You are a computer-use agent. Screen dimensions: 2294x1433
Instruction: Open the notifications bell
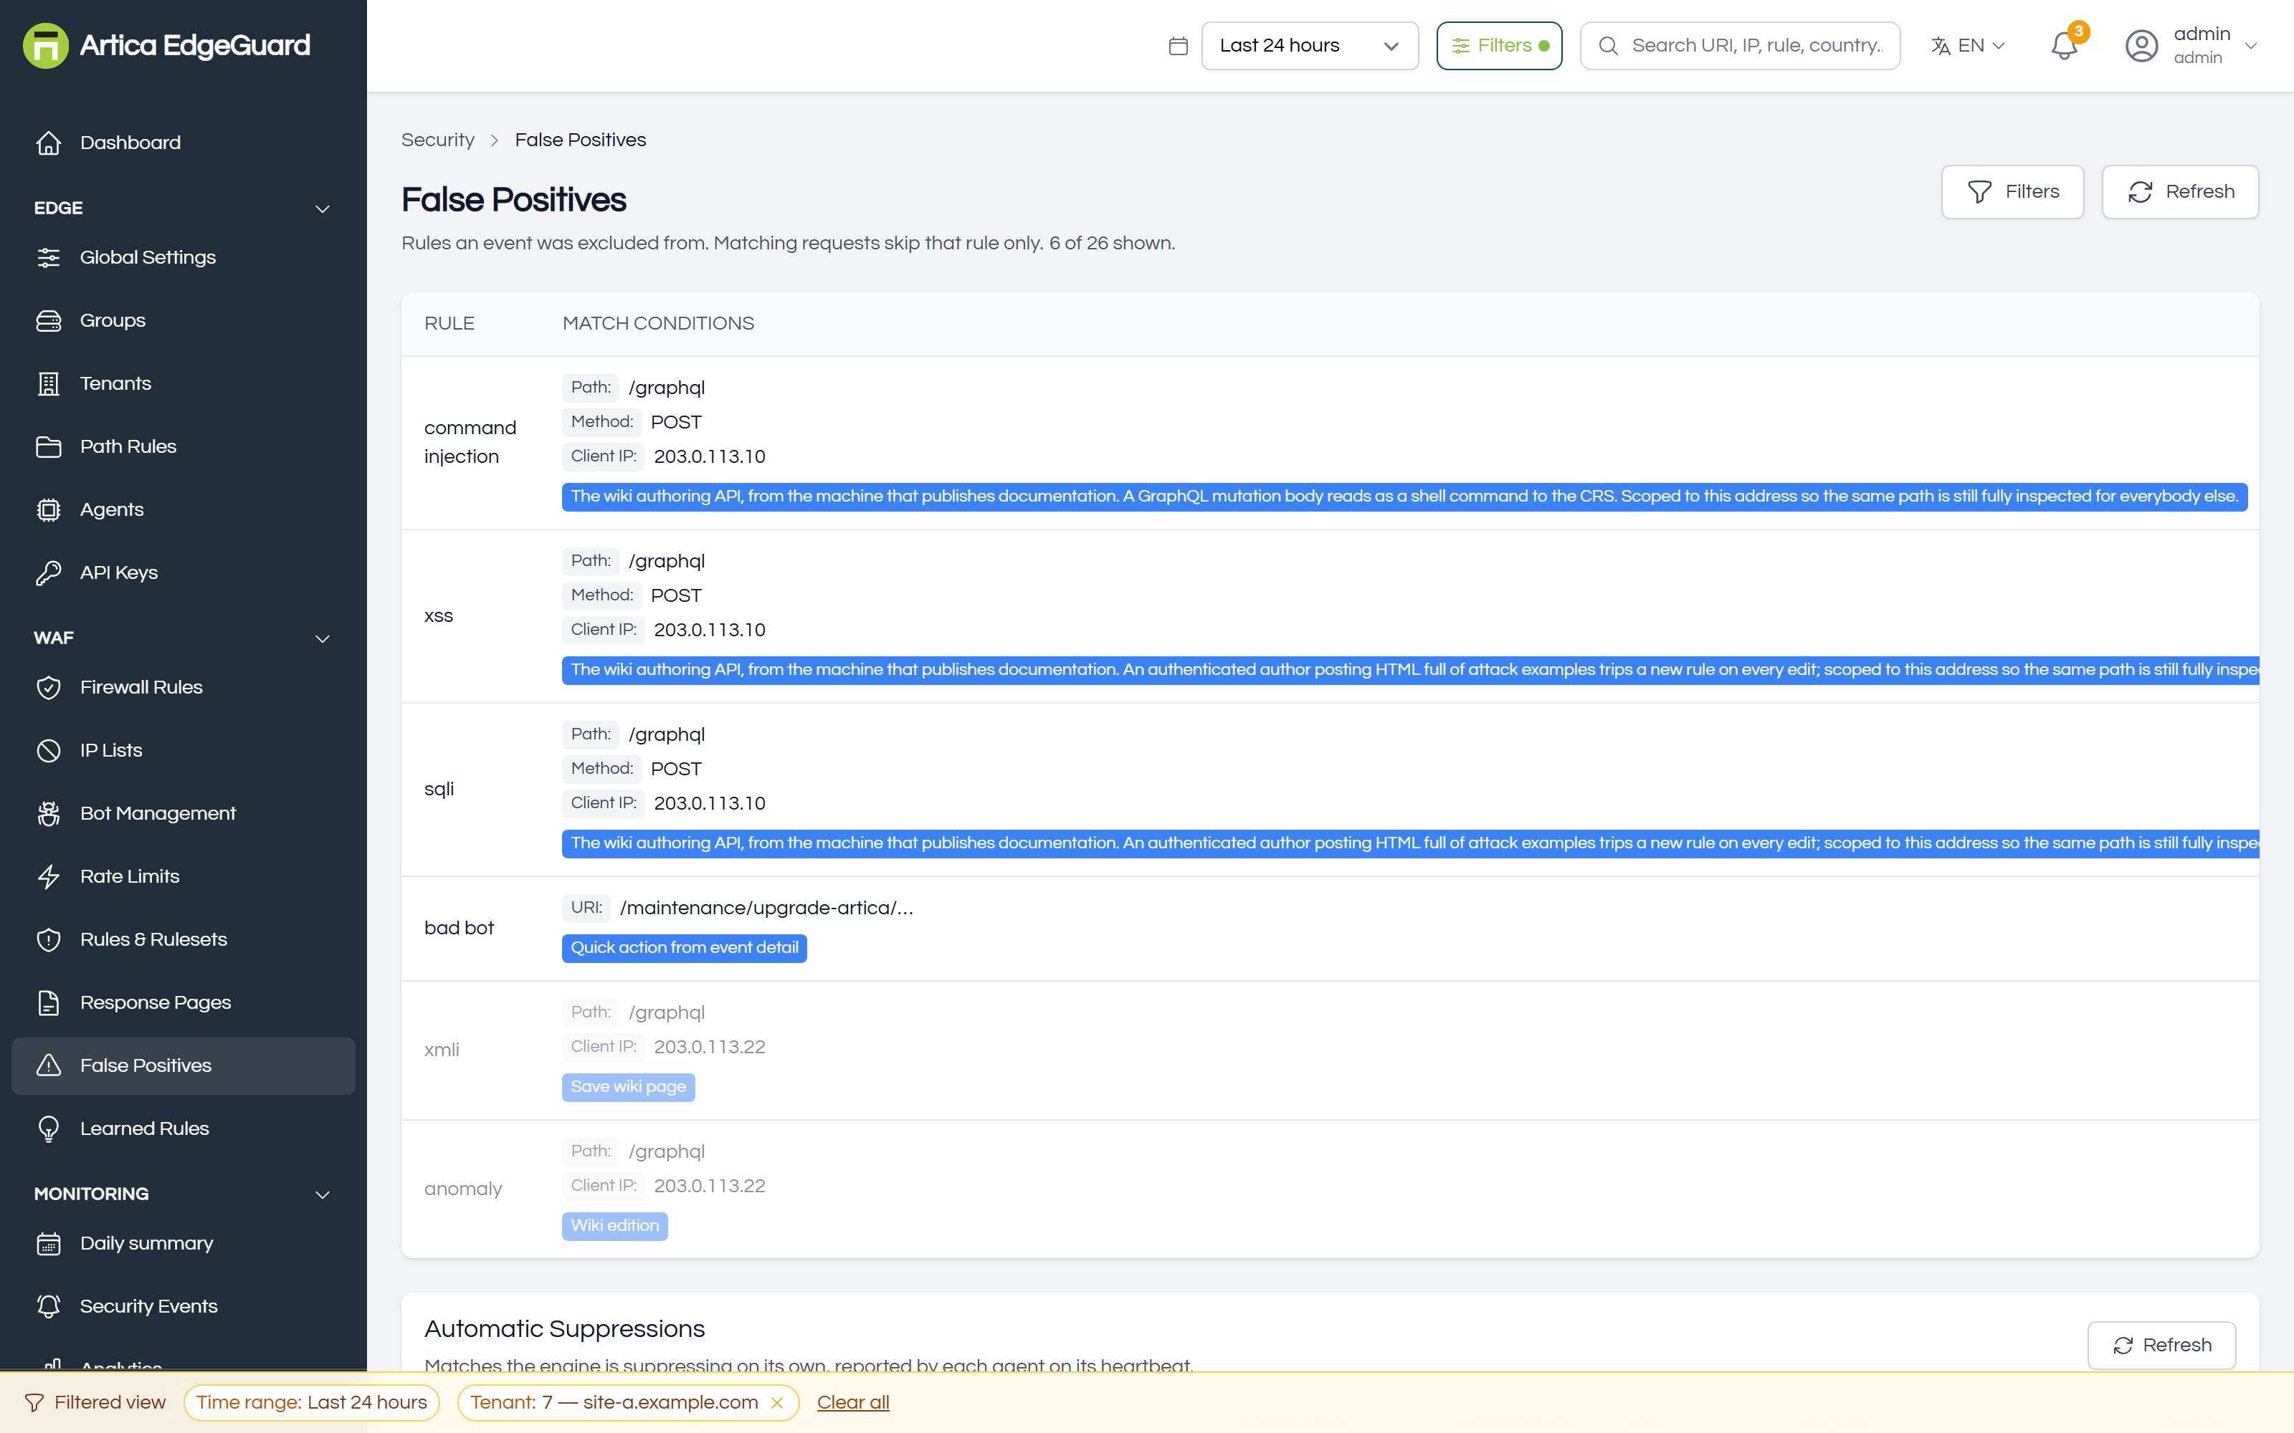pyautogui.click(x=2064, y=45)
